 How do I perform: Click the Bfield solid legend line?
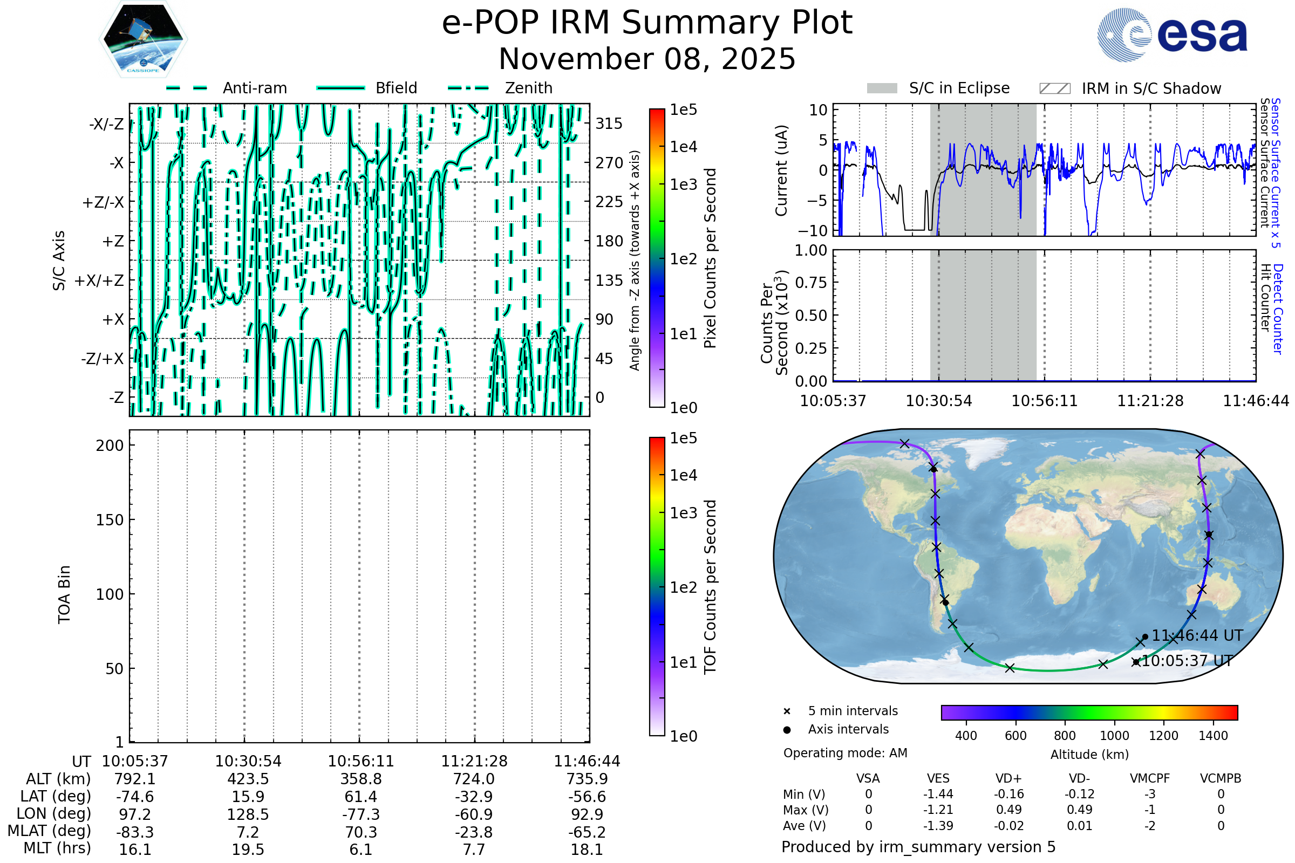(x=340, y=88)
